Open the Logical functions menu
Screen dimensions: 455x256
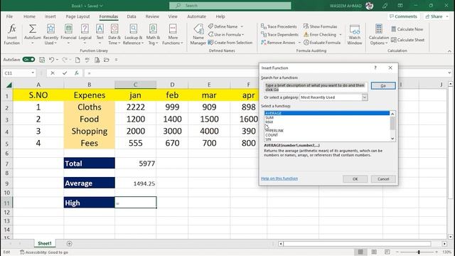(x=85, y=34)
